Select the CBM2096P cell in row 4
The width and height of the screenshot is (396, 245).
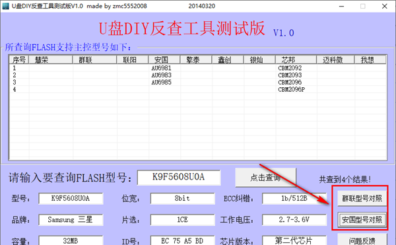292,89
